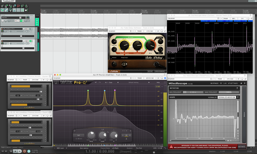Expand the MIDI Learn dropdown arrow

(67, 148)
